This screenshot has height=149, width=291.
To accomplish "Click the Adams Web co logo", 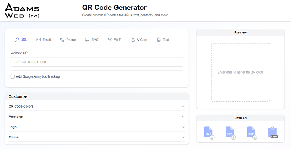I will click(x=23, y=11).
